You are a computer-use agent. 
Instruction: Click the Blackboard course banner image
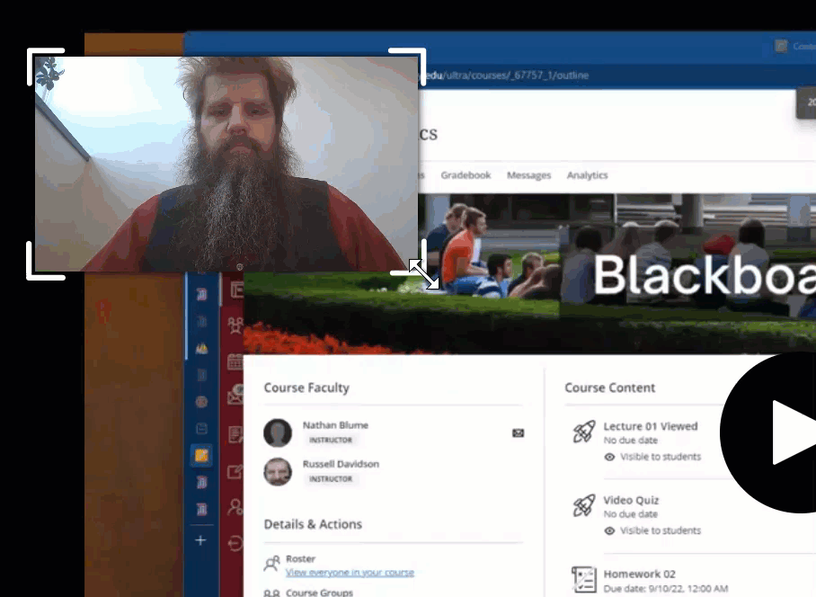pyautogui.click(x=530, y=274)
